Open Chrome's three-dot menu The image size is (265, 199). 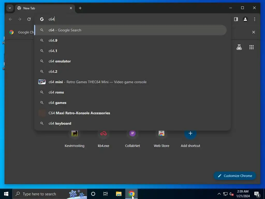255,19
